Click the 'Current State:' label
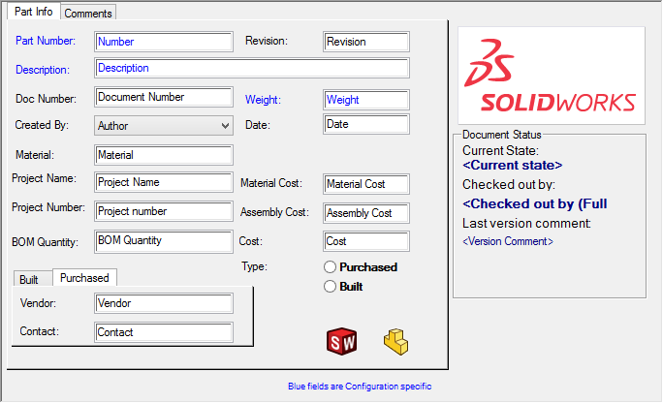This screenshot has width=663, height=403. pos(500,151)
